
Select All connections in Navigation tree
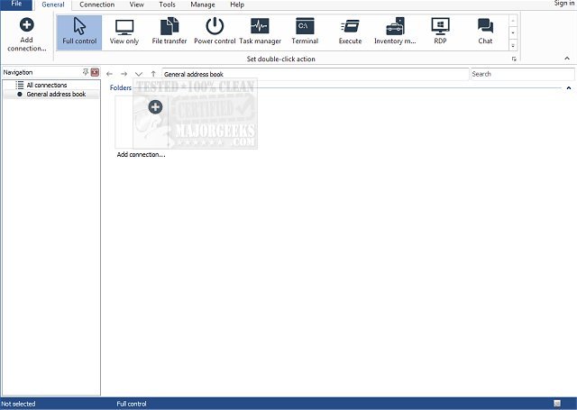46,85
